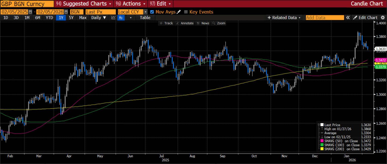Select the 1D time range
The width and height of the screenshot is (387, 164).
tap(6, 18)
